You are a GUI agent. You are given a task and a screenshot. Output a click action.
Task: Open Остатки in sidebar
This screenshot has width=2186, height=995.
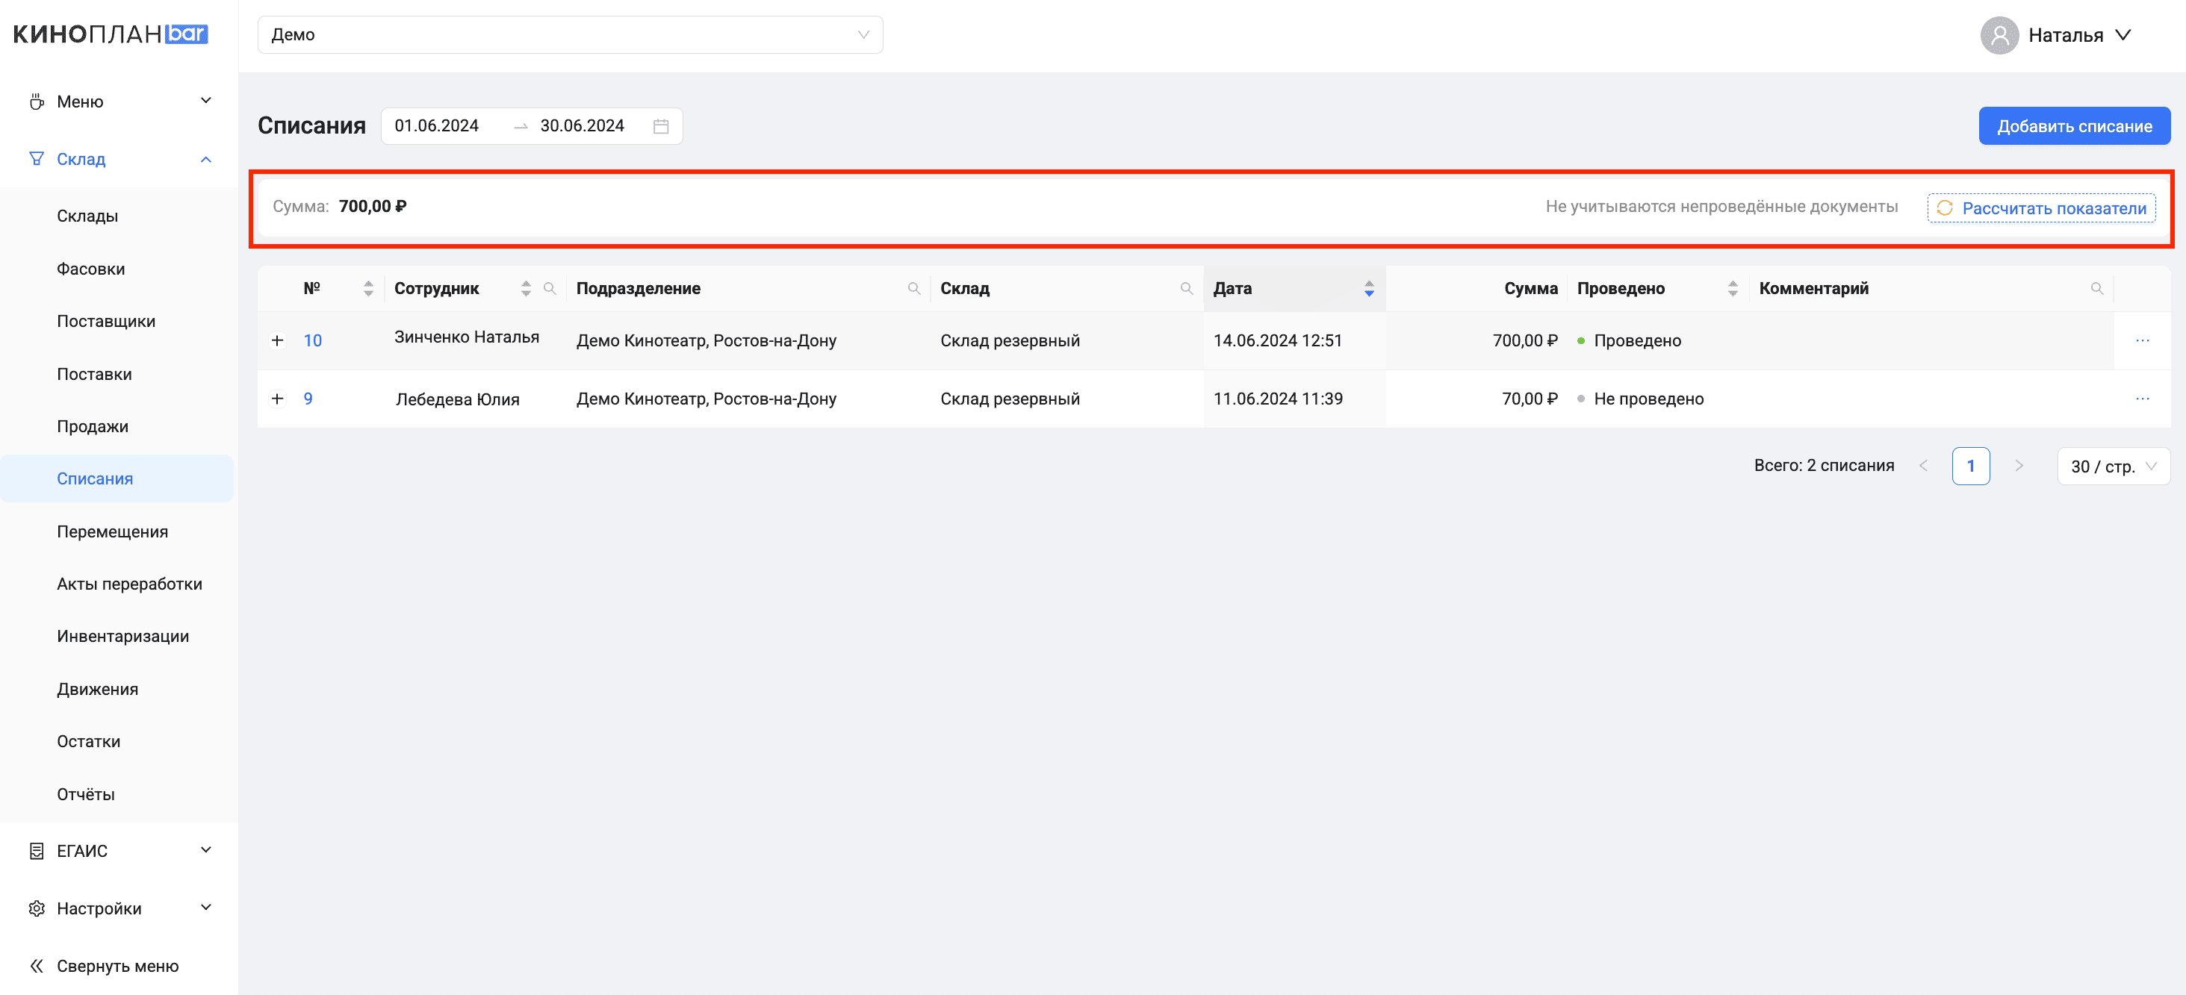pyautogui.click(x=88, y=741)
